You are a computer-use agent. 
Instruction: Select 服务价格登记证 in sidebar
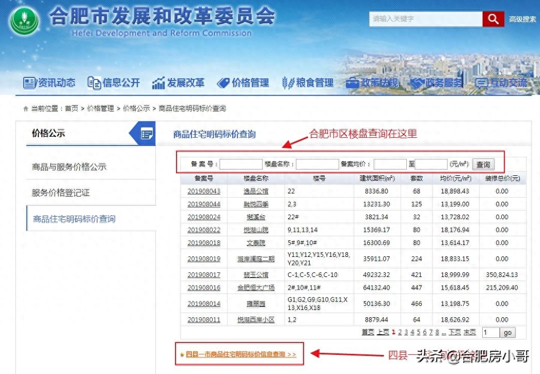pyautogui.click(x=60, y=193)
